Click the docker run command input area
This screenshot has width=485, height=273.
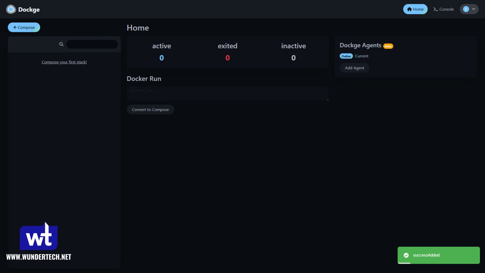[x=227, y=93]
